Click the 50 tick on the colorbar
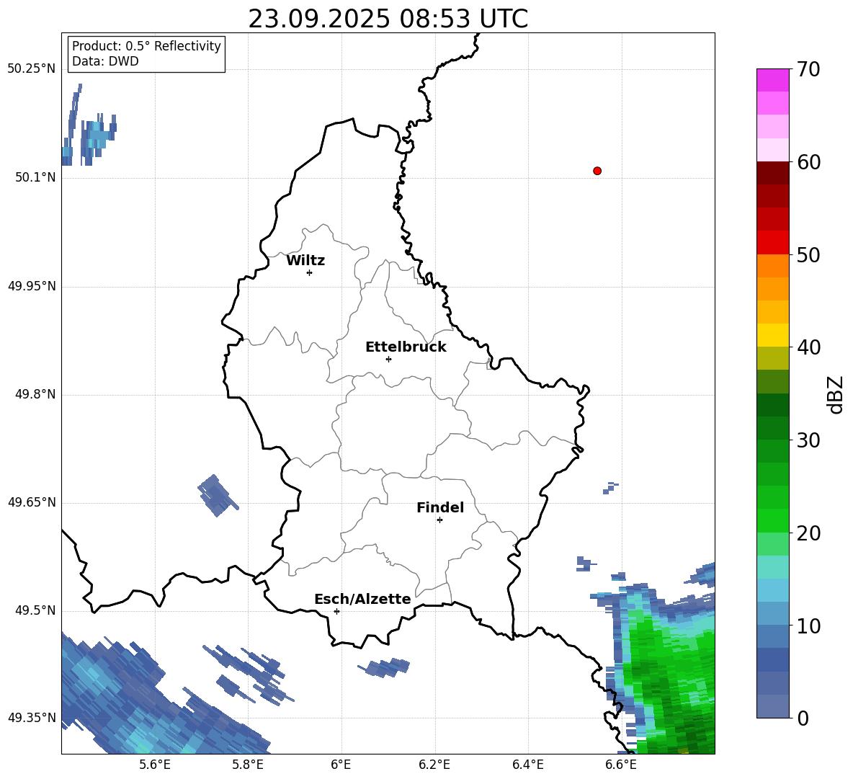 pos(808,254)
